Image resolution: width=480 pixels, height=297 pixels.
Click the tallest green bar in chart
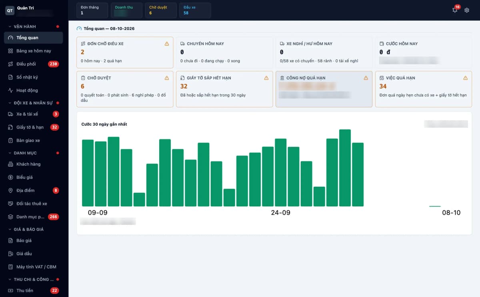pyautogui.click(x=345, y=168)
